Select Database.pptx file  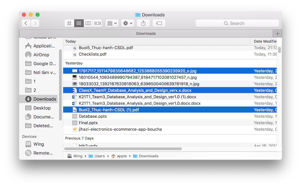170,116
